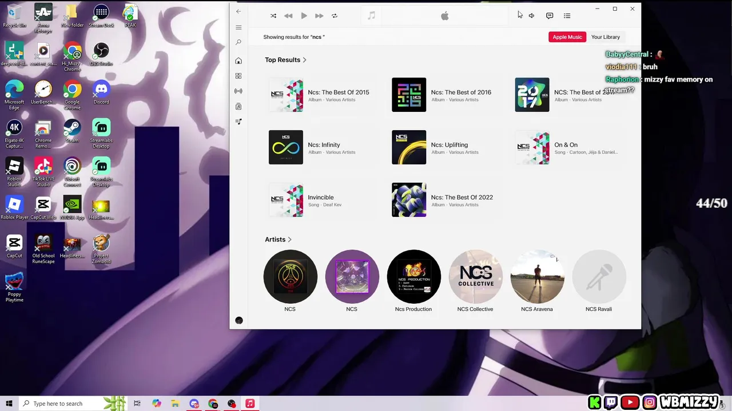Select the Discord desktop icon
The height and width of the screenshot is (411, 732).
click(101, 92)
